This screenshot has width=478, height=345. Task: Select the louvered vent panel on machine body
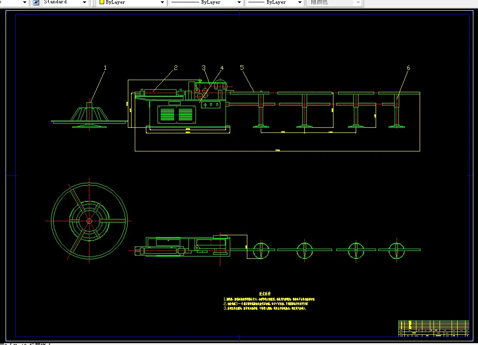176,114
